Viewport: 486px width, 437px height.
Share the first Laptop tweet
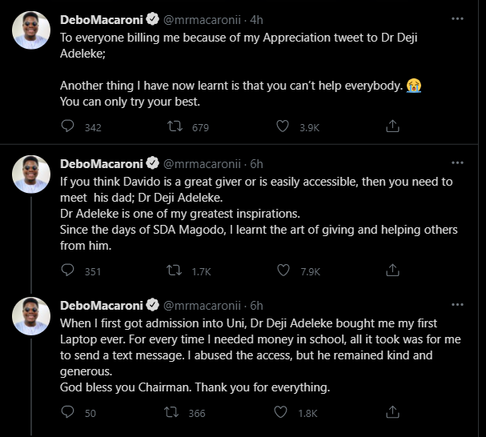pos(392,413)
